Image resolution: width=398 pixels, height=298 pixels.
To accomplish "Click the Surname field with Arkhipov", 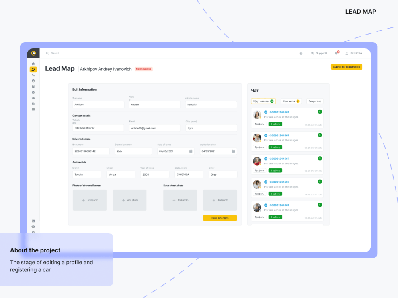I will [98, 104].
